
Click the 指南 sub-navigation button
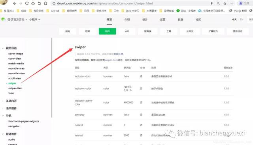tap(68, 31)
